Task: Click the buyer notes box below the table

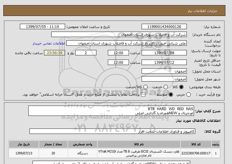Action: 111,162
